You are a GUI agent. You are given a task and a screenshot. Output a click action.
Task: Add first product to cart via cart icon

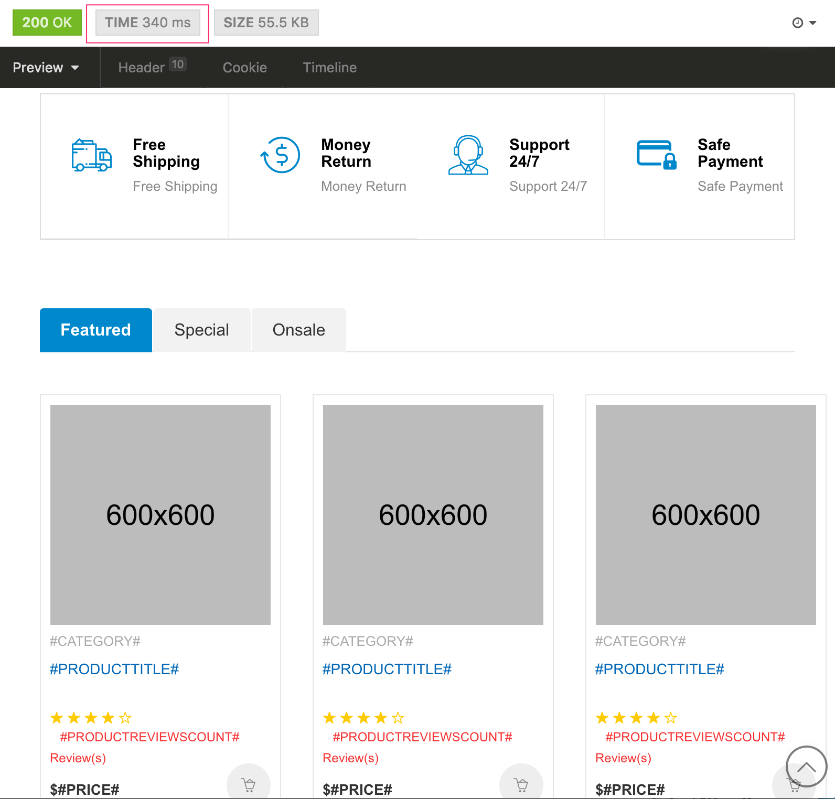248,784
